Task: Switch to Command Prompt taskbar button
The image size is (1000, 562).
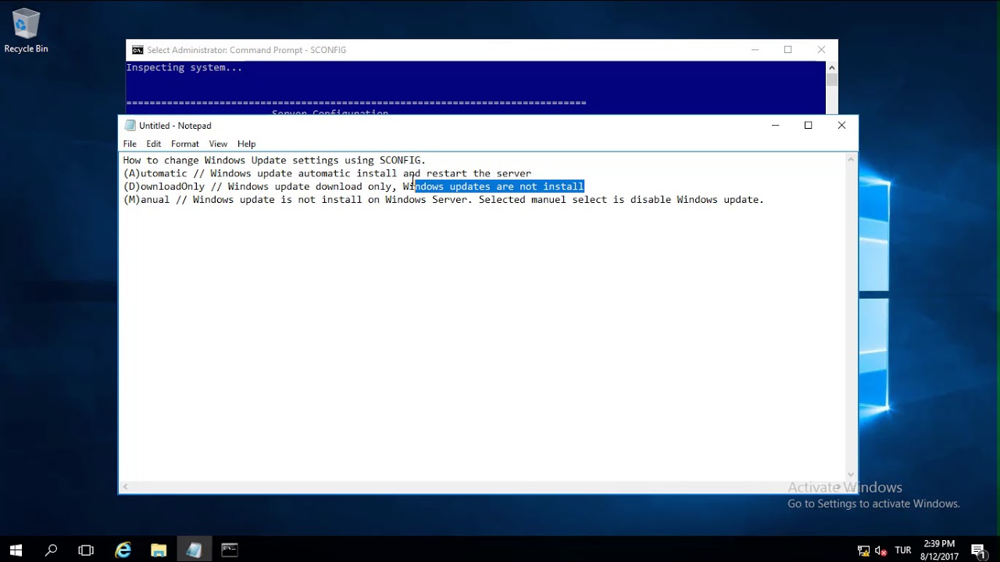Action: [x=230, y=550]
